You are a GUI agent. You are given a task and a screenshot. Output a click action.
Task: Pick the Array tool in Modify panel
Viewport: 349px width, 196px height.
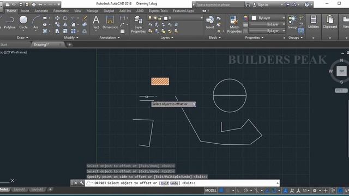73,31
